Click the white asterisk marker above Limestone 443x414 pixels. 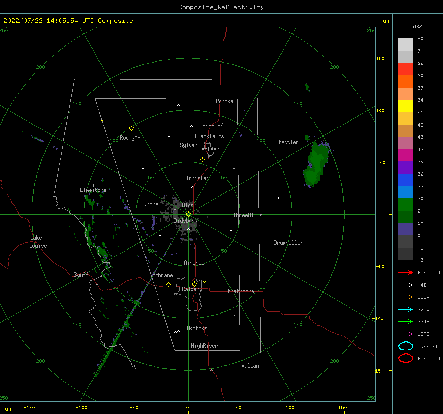(x=93, y=186)
